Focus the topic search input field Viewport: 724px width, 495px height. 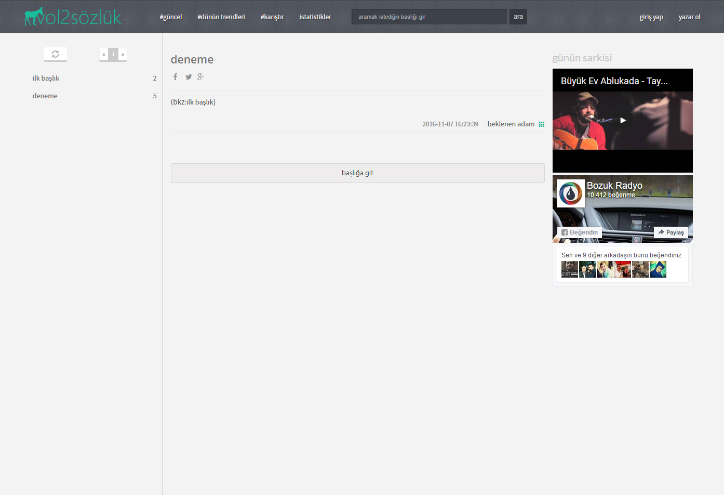tap(429, 17)
